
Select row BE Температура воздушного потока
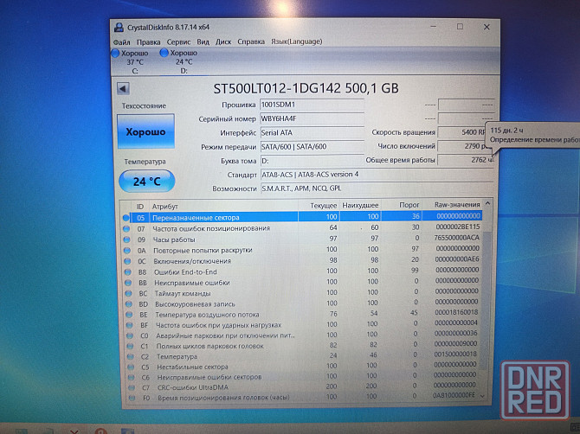click(302, 315)
